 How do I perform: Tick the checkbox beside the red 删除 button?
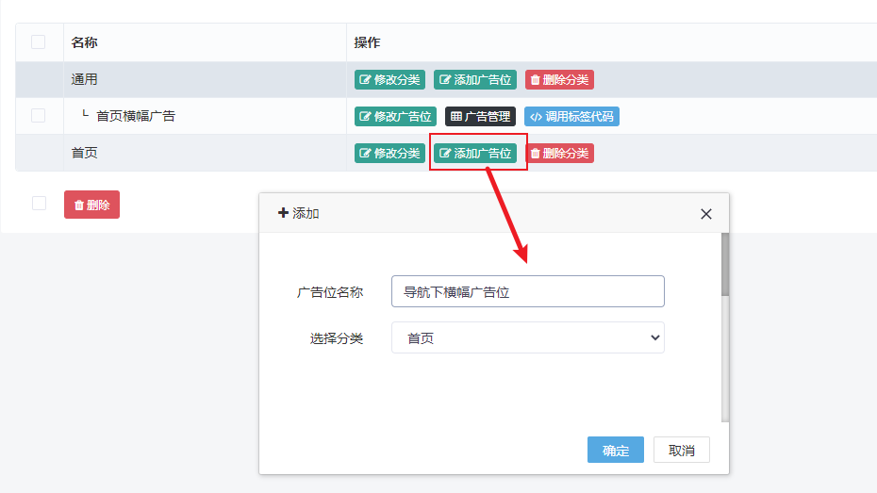[40, 204]
